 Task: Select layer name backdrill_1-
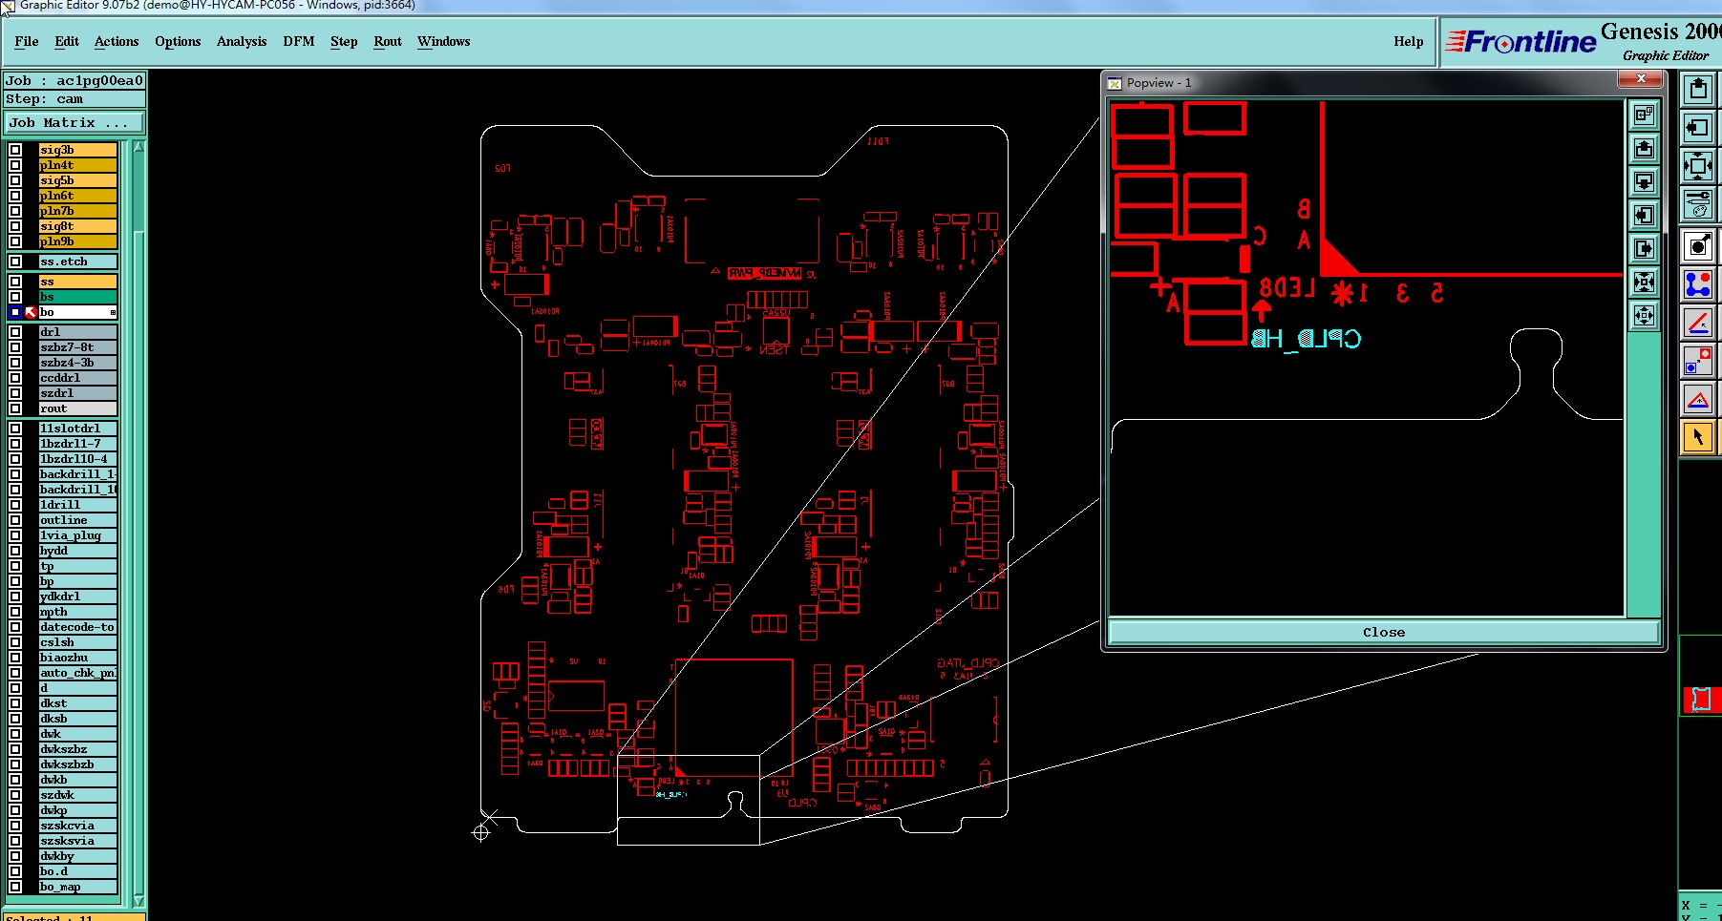pos(78,474)
